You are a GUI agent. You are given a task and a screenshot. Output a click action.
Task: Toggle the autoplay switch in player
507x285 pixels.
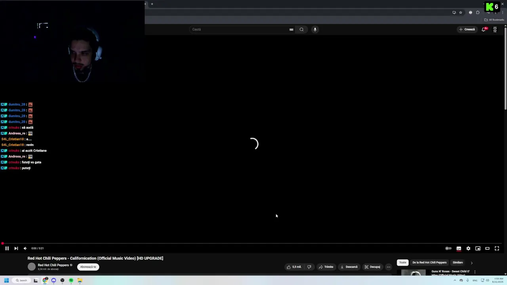click(448, 248)
